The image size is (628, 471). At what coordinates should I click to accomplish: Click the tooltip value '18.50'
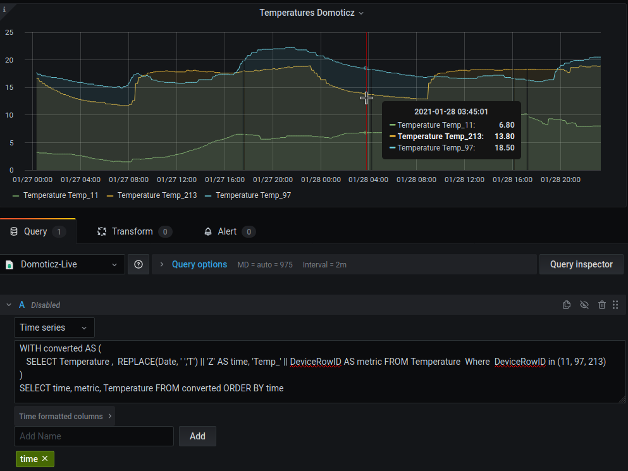point(505,148)
